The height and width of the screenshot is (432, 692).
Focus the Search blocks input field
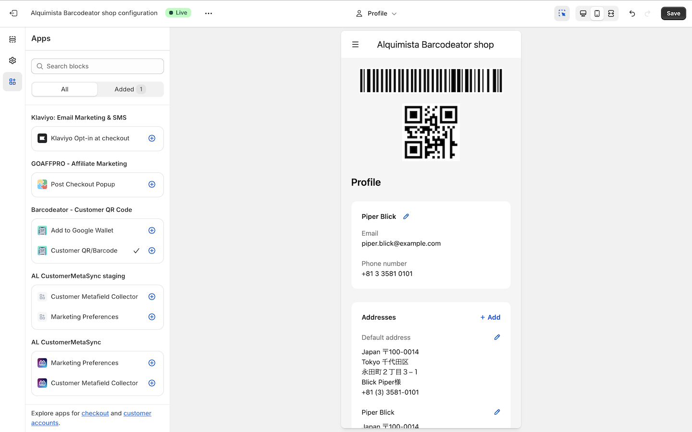98,66
